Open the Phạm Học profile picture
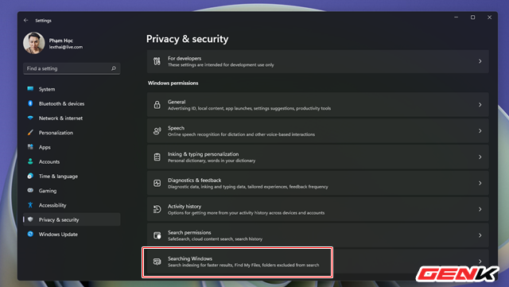The height and width of the screenshot is (287, 509). coord(33,43)
